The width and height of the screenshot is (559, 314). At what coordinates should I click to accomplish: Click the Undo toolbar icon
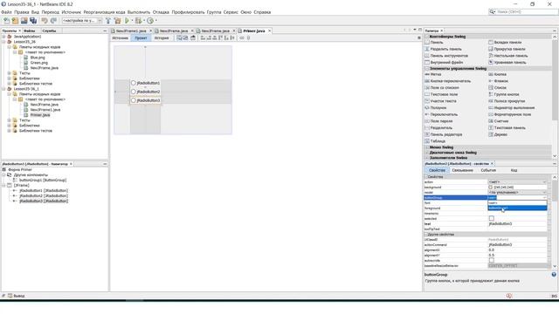(x=45, y=21)
